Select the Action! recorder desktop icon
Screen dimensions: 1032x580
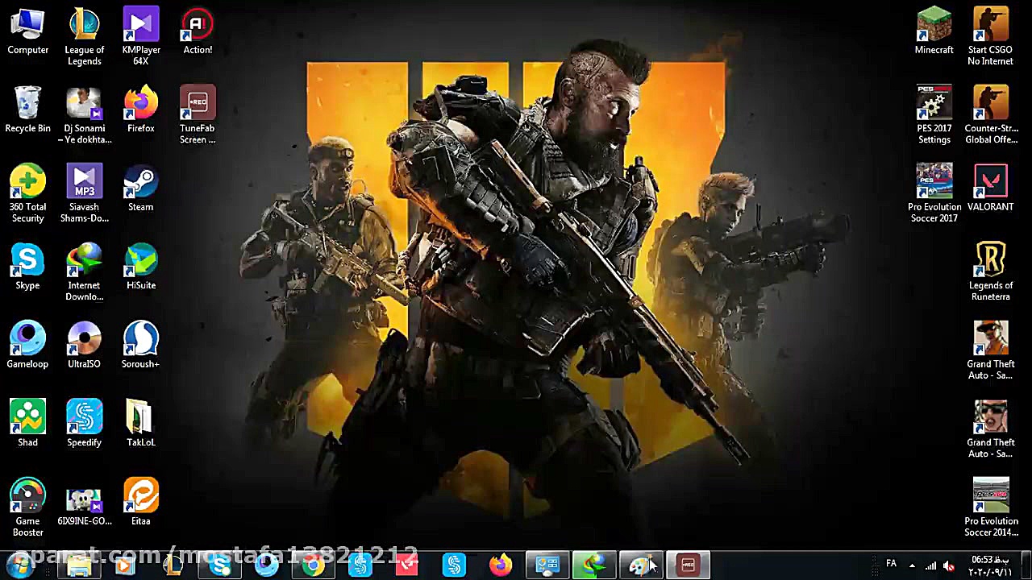click(x=198, y=31)
